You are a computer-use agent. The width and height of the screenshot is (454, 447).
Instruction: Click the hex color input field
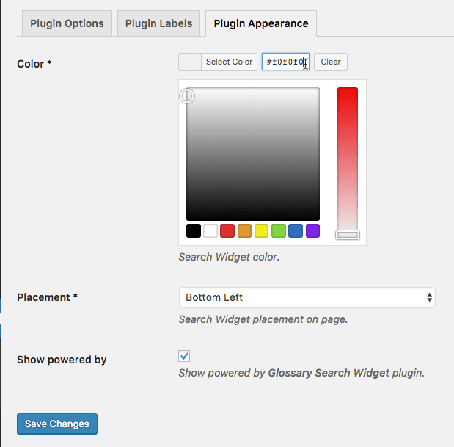(285, 62)
